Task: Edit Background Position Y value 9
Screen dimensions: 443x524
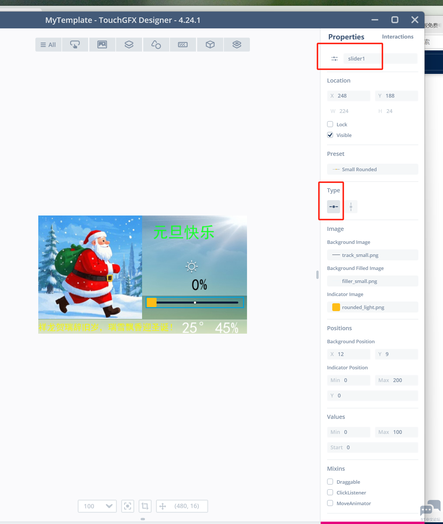Action: click(x=397, y=354)
